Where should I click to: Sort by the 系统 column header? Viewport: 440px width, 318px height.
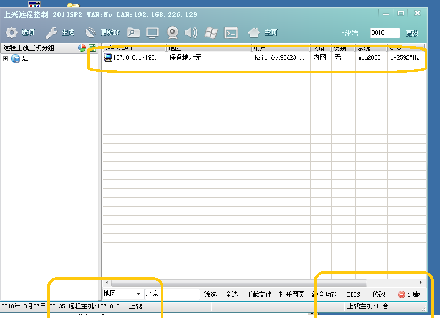click(371, 48)
